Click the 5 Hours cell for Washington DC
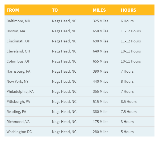The width and height of the screenshot is (159, 141). [127, 132]
